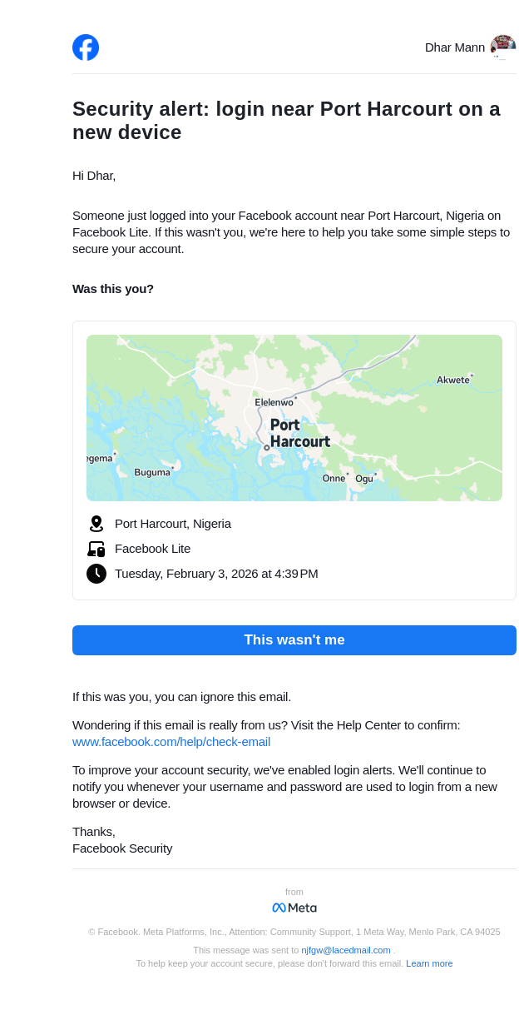Viewport: 519px width, 1010px height.
Task: Click the Dhar Mann account name
Action: (x=455, y=47)
